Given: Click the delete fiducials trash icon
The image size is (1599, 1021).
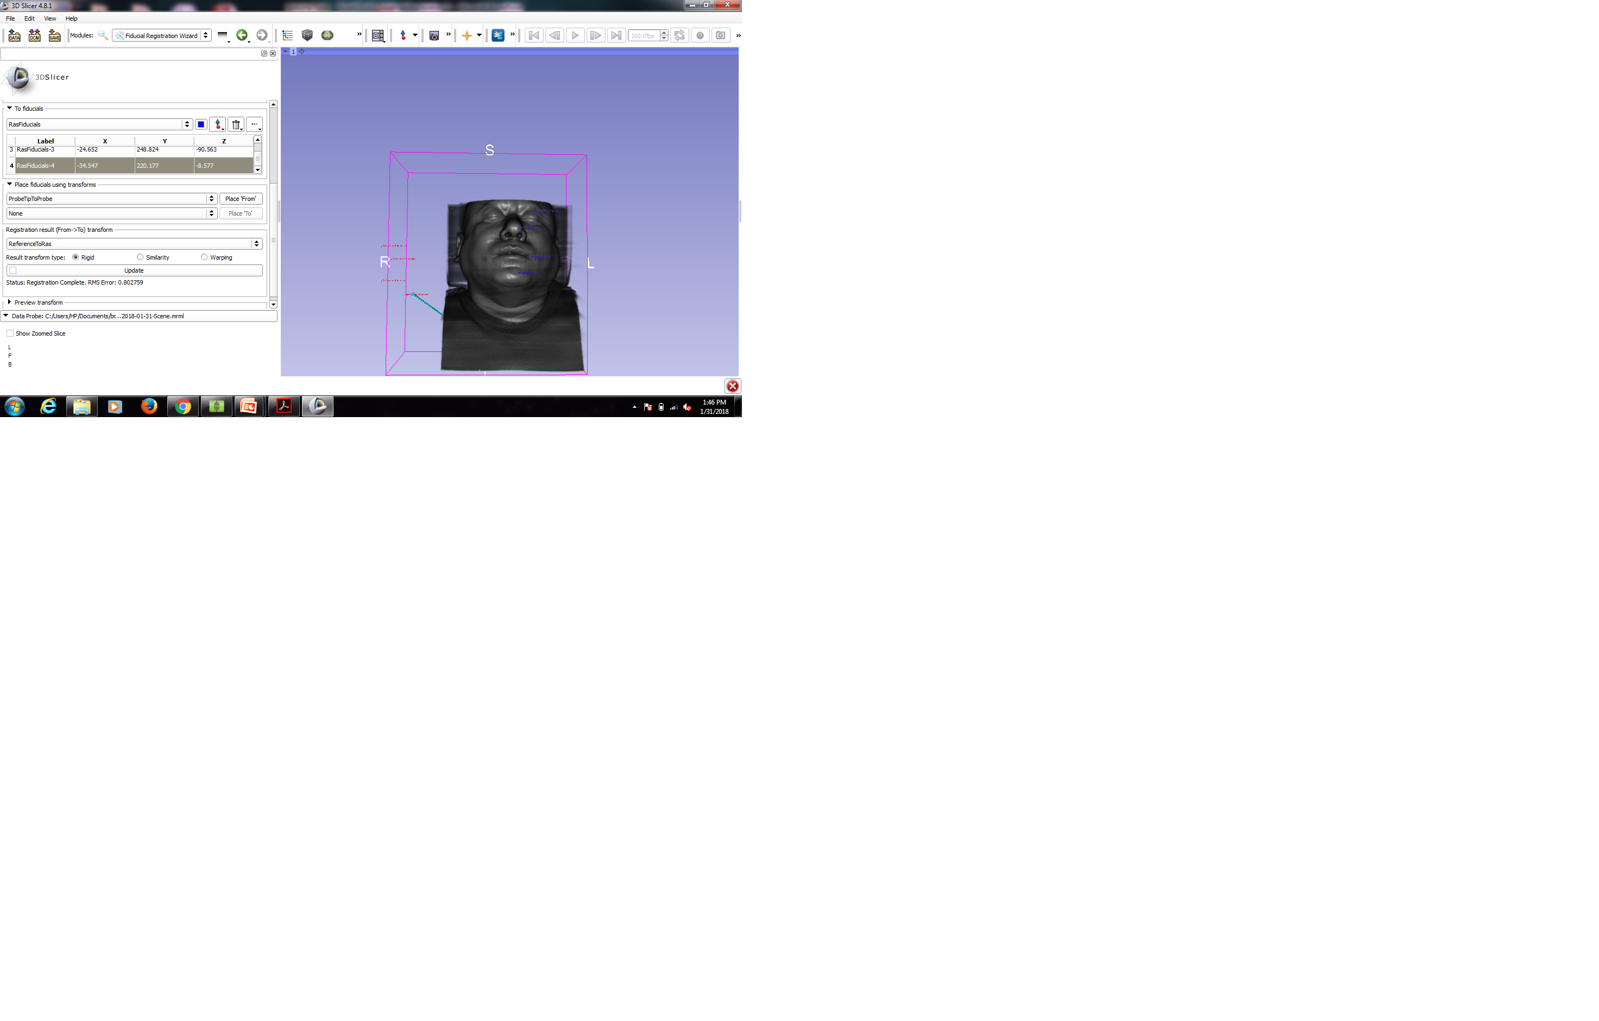Looking at the screenshot, I should click(236, 124).
